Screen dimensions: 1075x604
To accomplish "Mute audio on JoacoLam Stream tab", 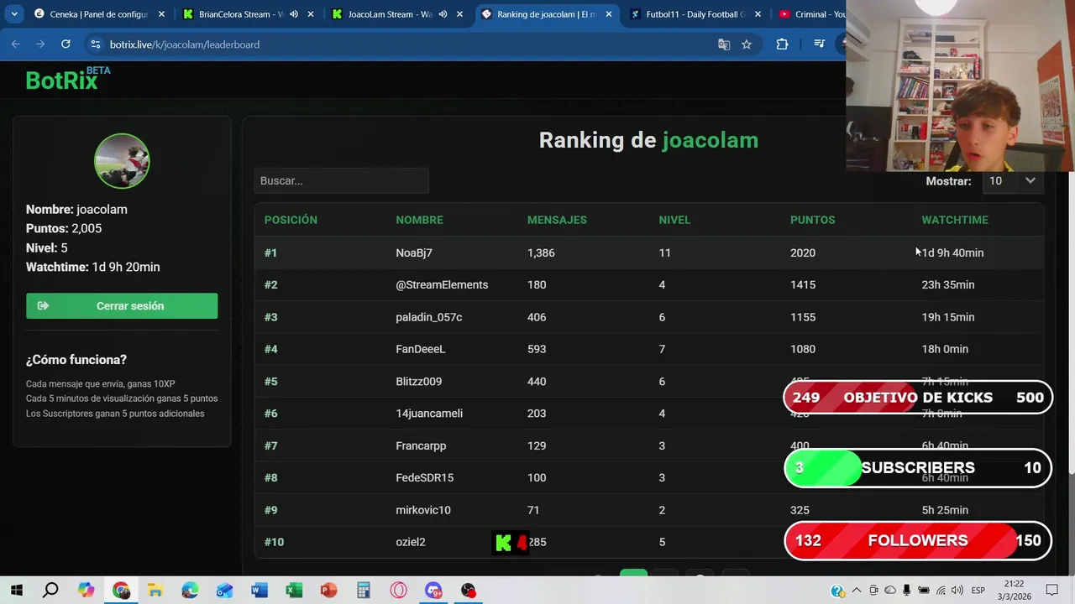I will [x=443, y=14].
